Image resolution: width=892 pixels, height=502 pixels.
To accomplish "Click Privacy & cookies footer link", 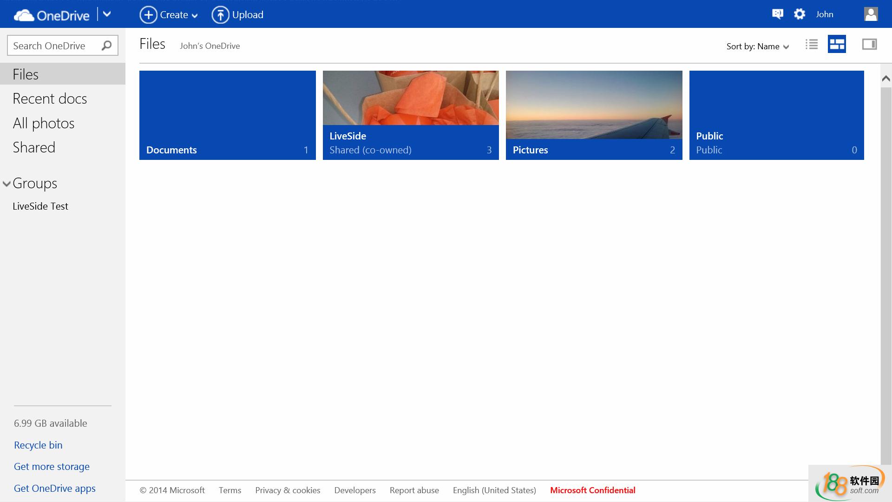I will [288, 490].
